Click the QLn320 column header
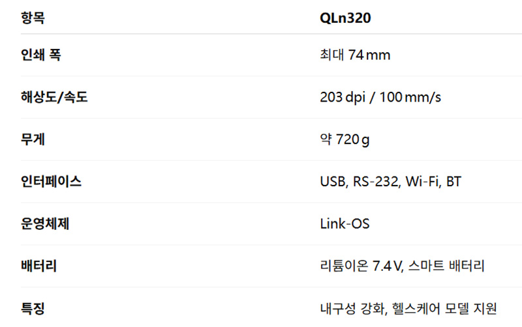This screenshot has height=327, width=522. 345,18
